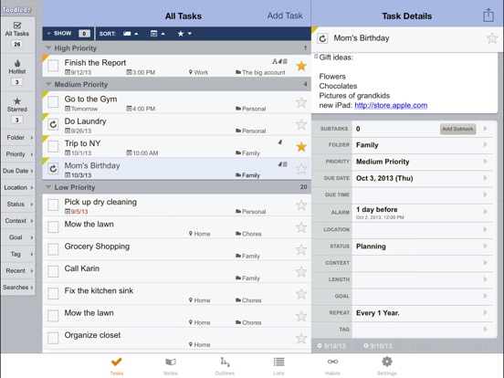Image resolution: width=504 pixels, height=378 pixels.
Task: Collapse the Medium Priority group
Action: pos(48,84)
